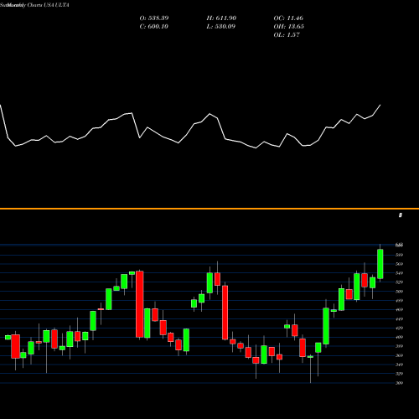Click the 489 price axis label
Viewport: 419px width, 419px height.
(400, 301)
